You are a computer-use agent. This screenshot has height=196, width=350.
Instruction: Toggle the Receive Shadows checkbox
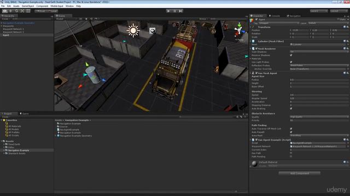pyautogui.click(x=291, y=55)
